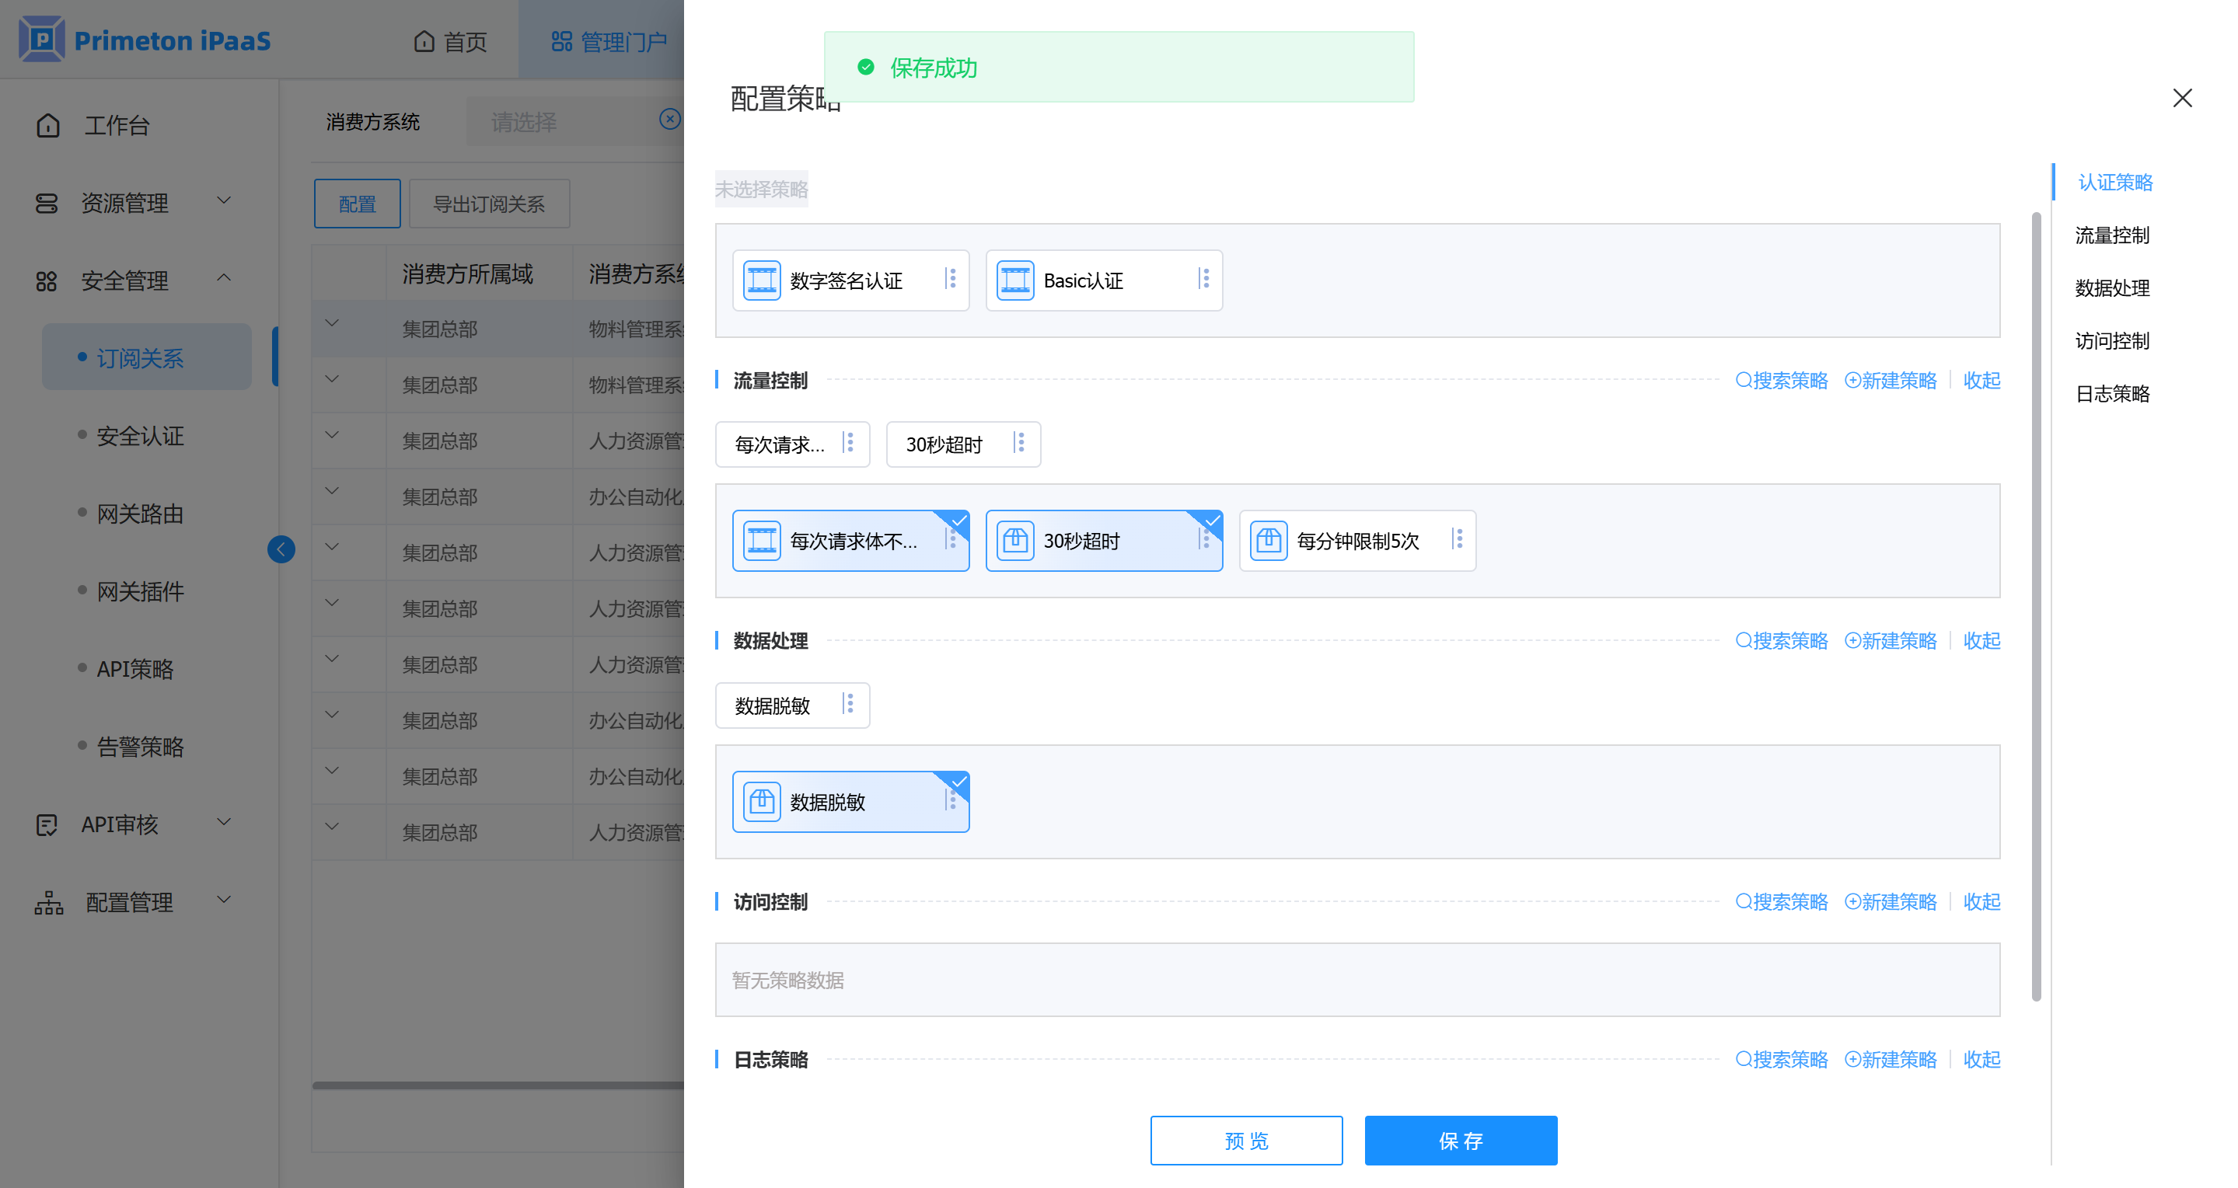Screen dimensions: 2238x1188
Task: Click the sidebar collapse arrow button
Action: coord(281,549)
